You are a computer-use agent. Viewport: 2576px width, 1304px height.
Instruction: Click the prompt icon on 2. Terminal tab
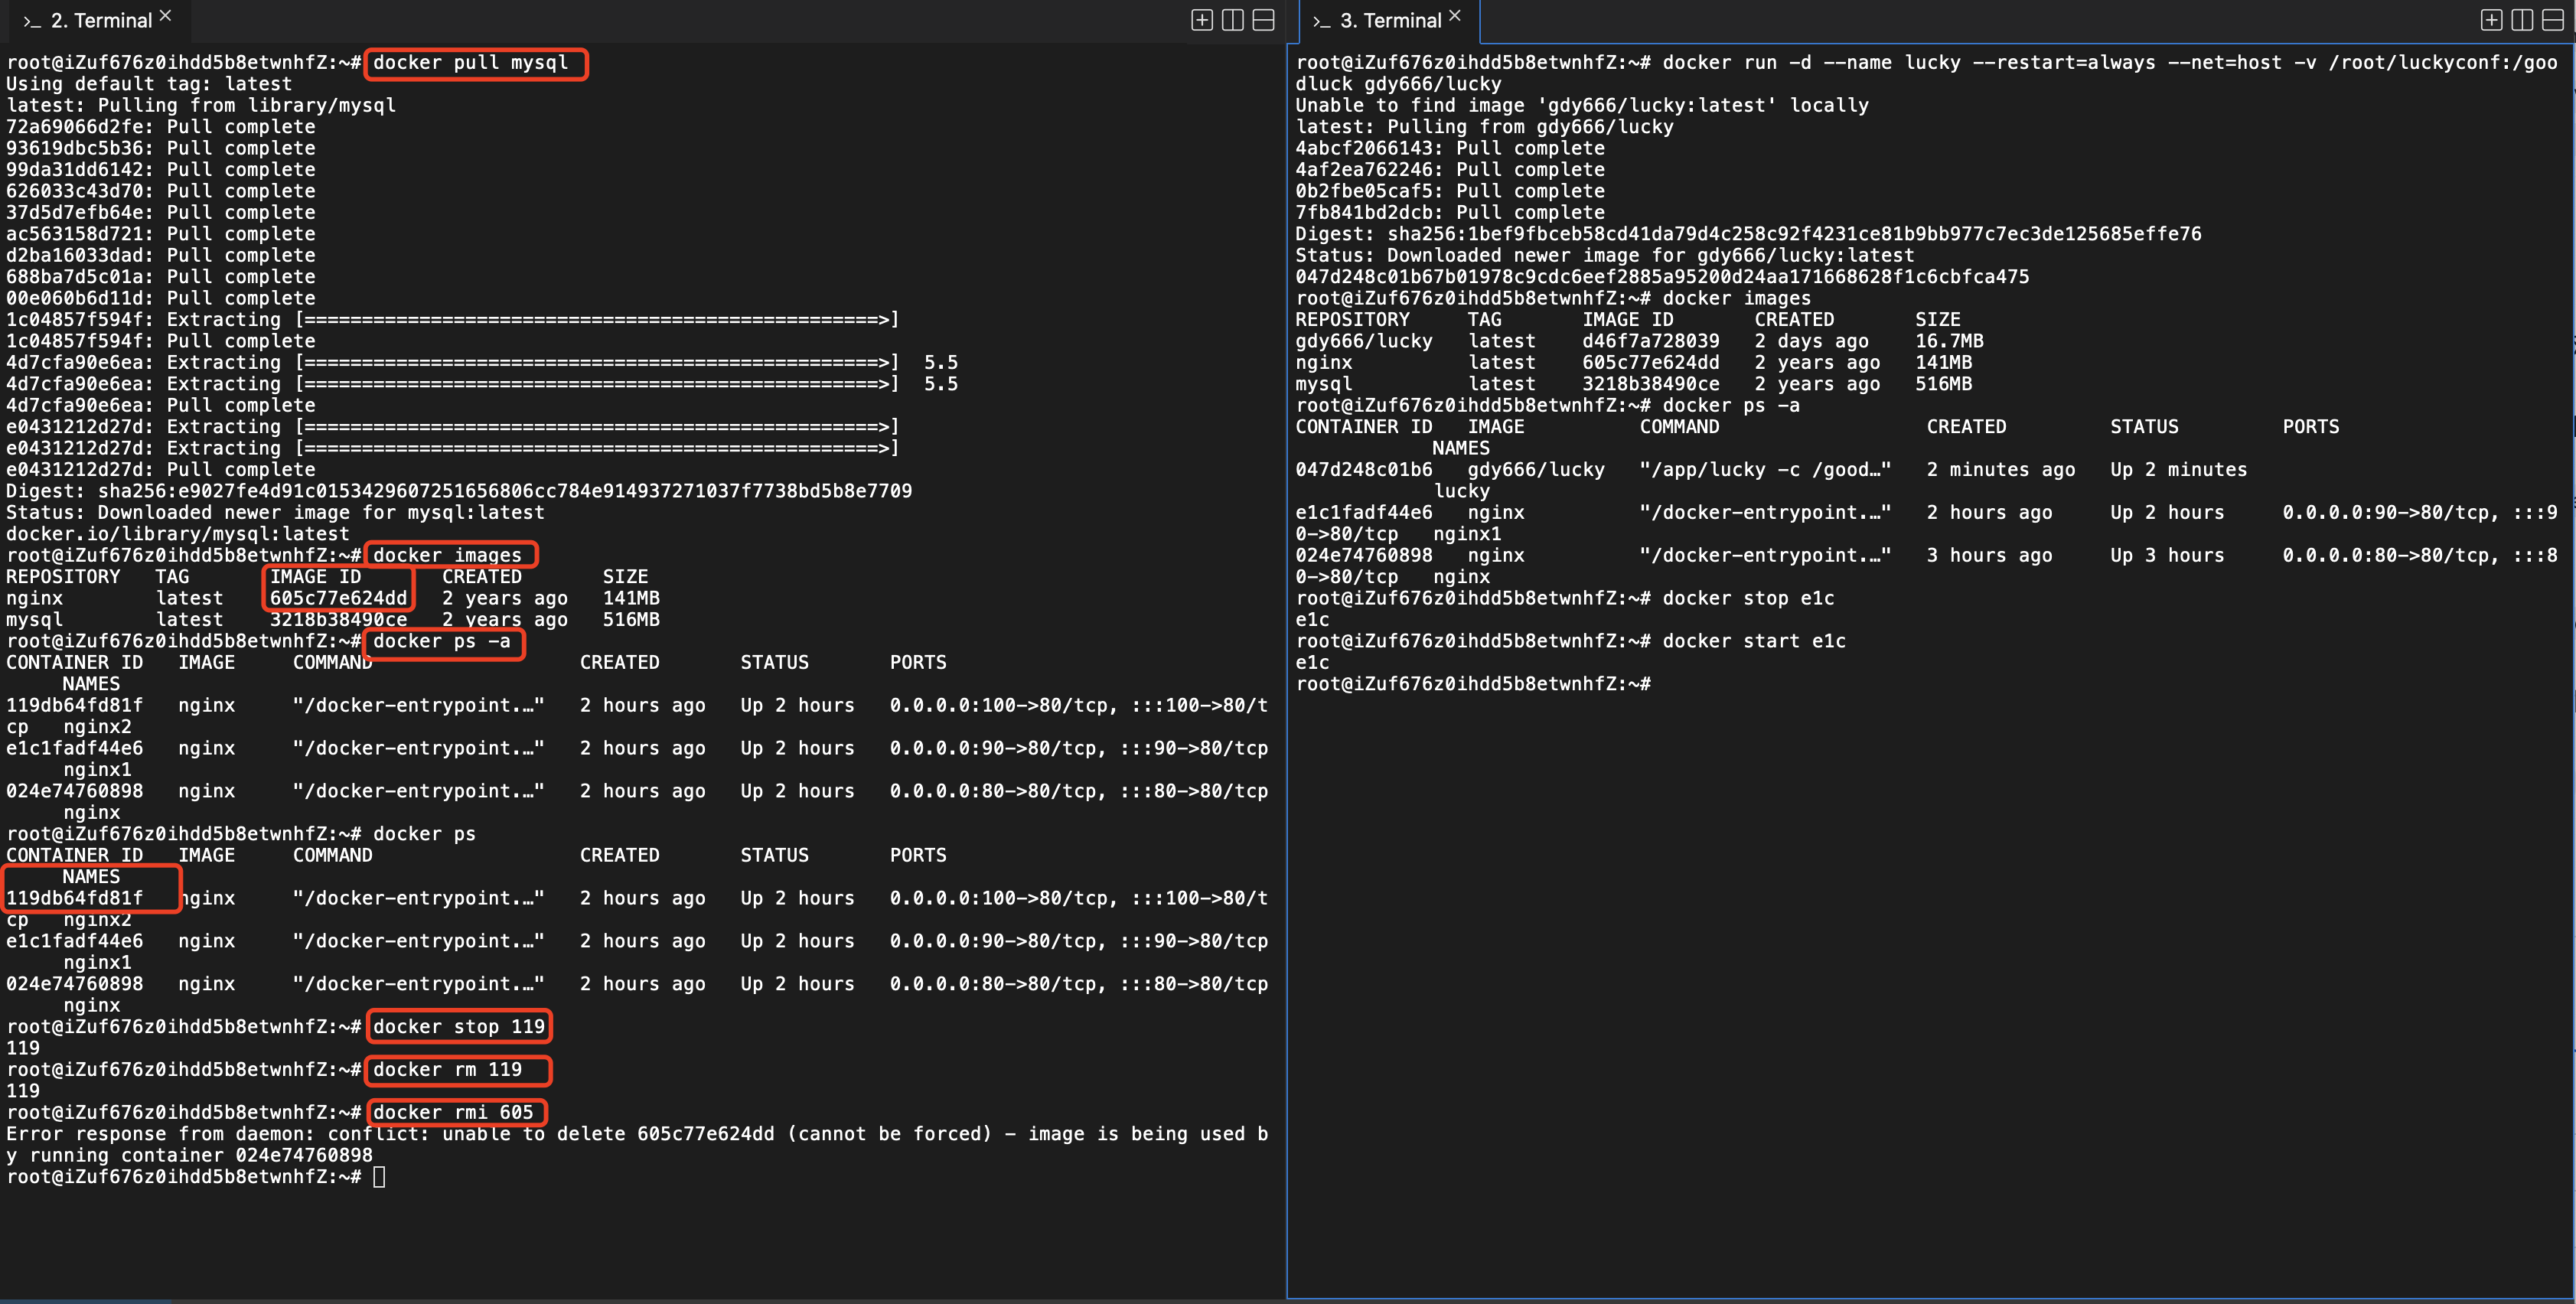[x=32, y=21]
